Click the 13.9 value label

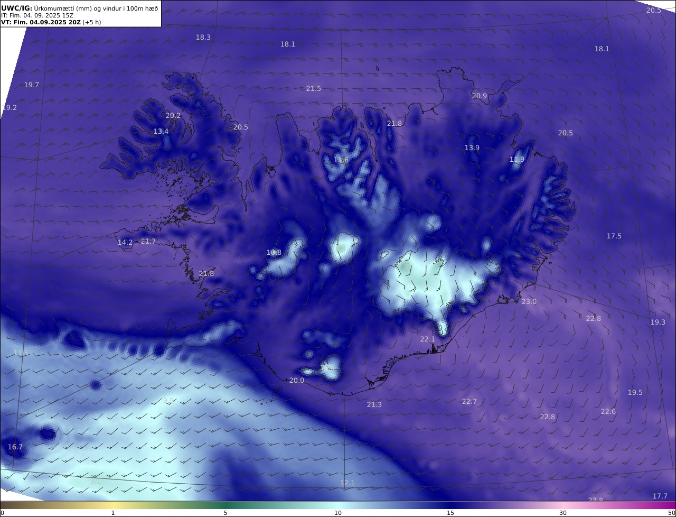(472, 148)
